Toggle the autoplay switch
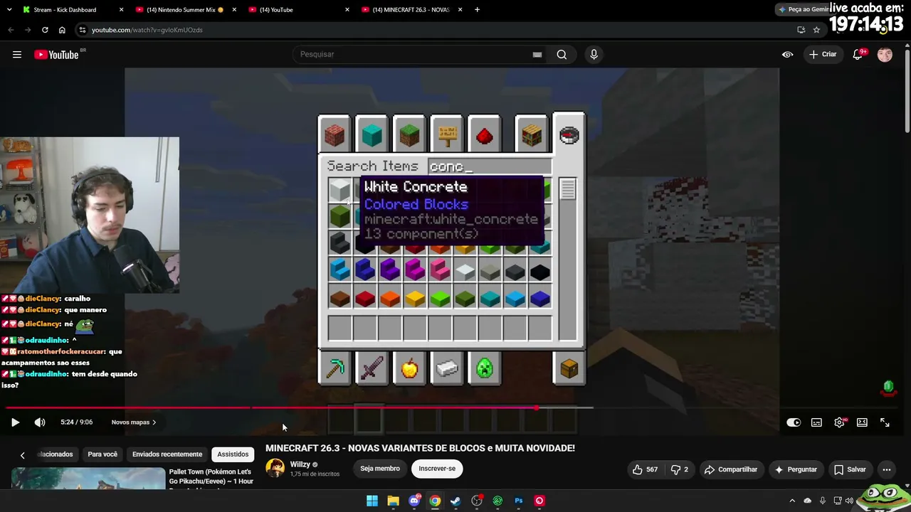This screenshot has height=512, width=911. point(794,422)
